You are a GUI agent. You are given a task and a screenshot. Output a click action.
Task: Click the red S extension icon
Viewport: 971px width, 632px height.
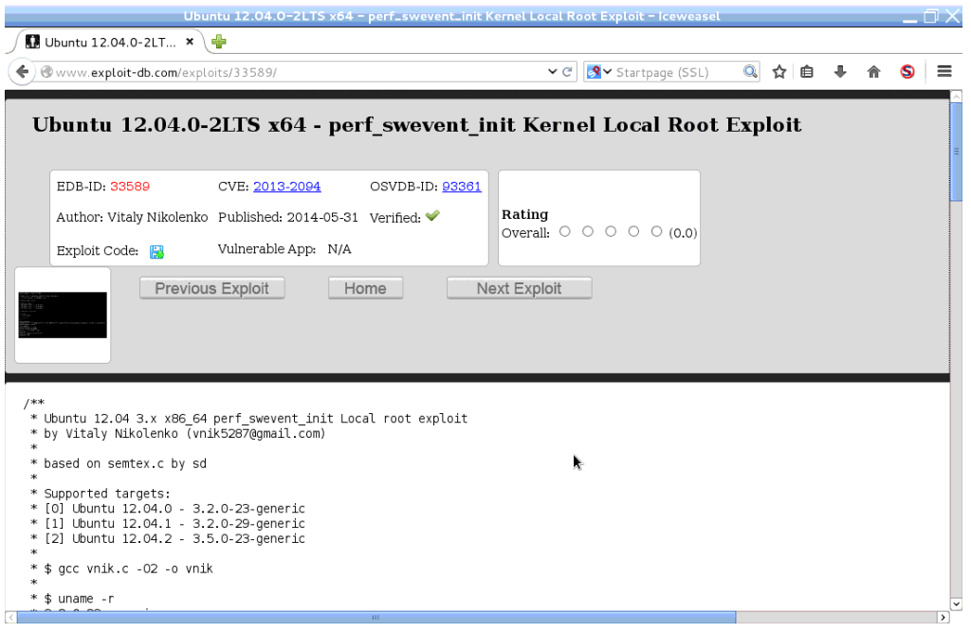[x=907, y=72]
